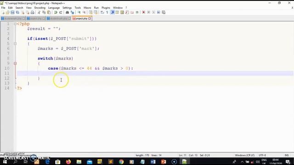294x165 pixels.
Task: Click the Copy toolbar icon
Action: coord(44,12)
